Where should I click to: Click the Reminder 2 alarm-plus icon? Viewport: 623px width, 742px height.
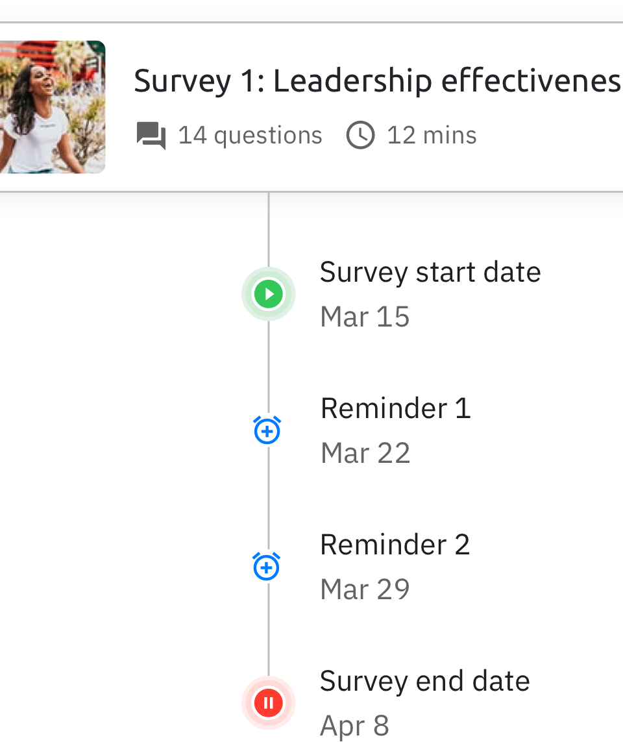pyautogui.click(x=267, y=566)
